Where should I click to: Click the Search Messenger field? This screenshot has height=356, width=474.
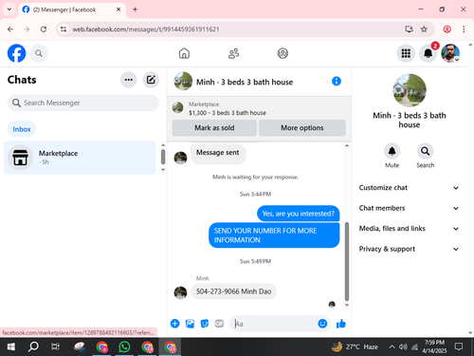pyautogui.click(x=83, y=103)
